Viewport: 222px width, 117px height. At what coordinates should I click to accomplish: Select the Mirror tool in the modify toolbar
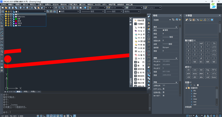coord(149,23)
